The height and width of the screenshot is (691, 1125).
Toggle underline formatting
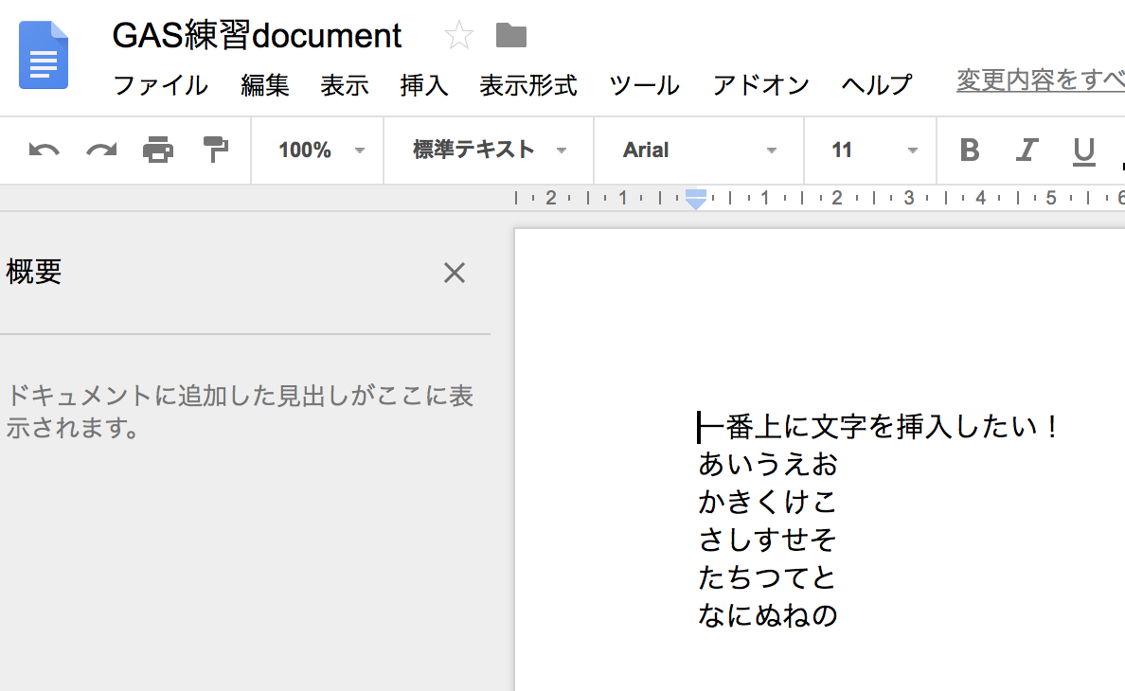click(x=1083, y=151)
